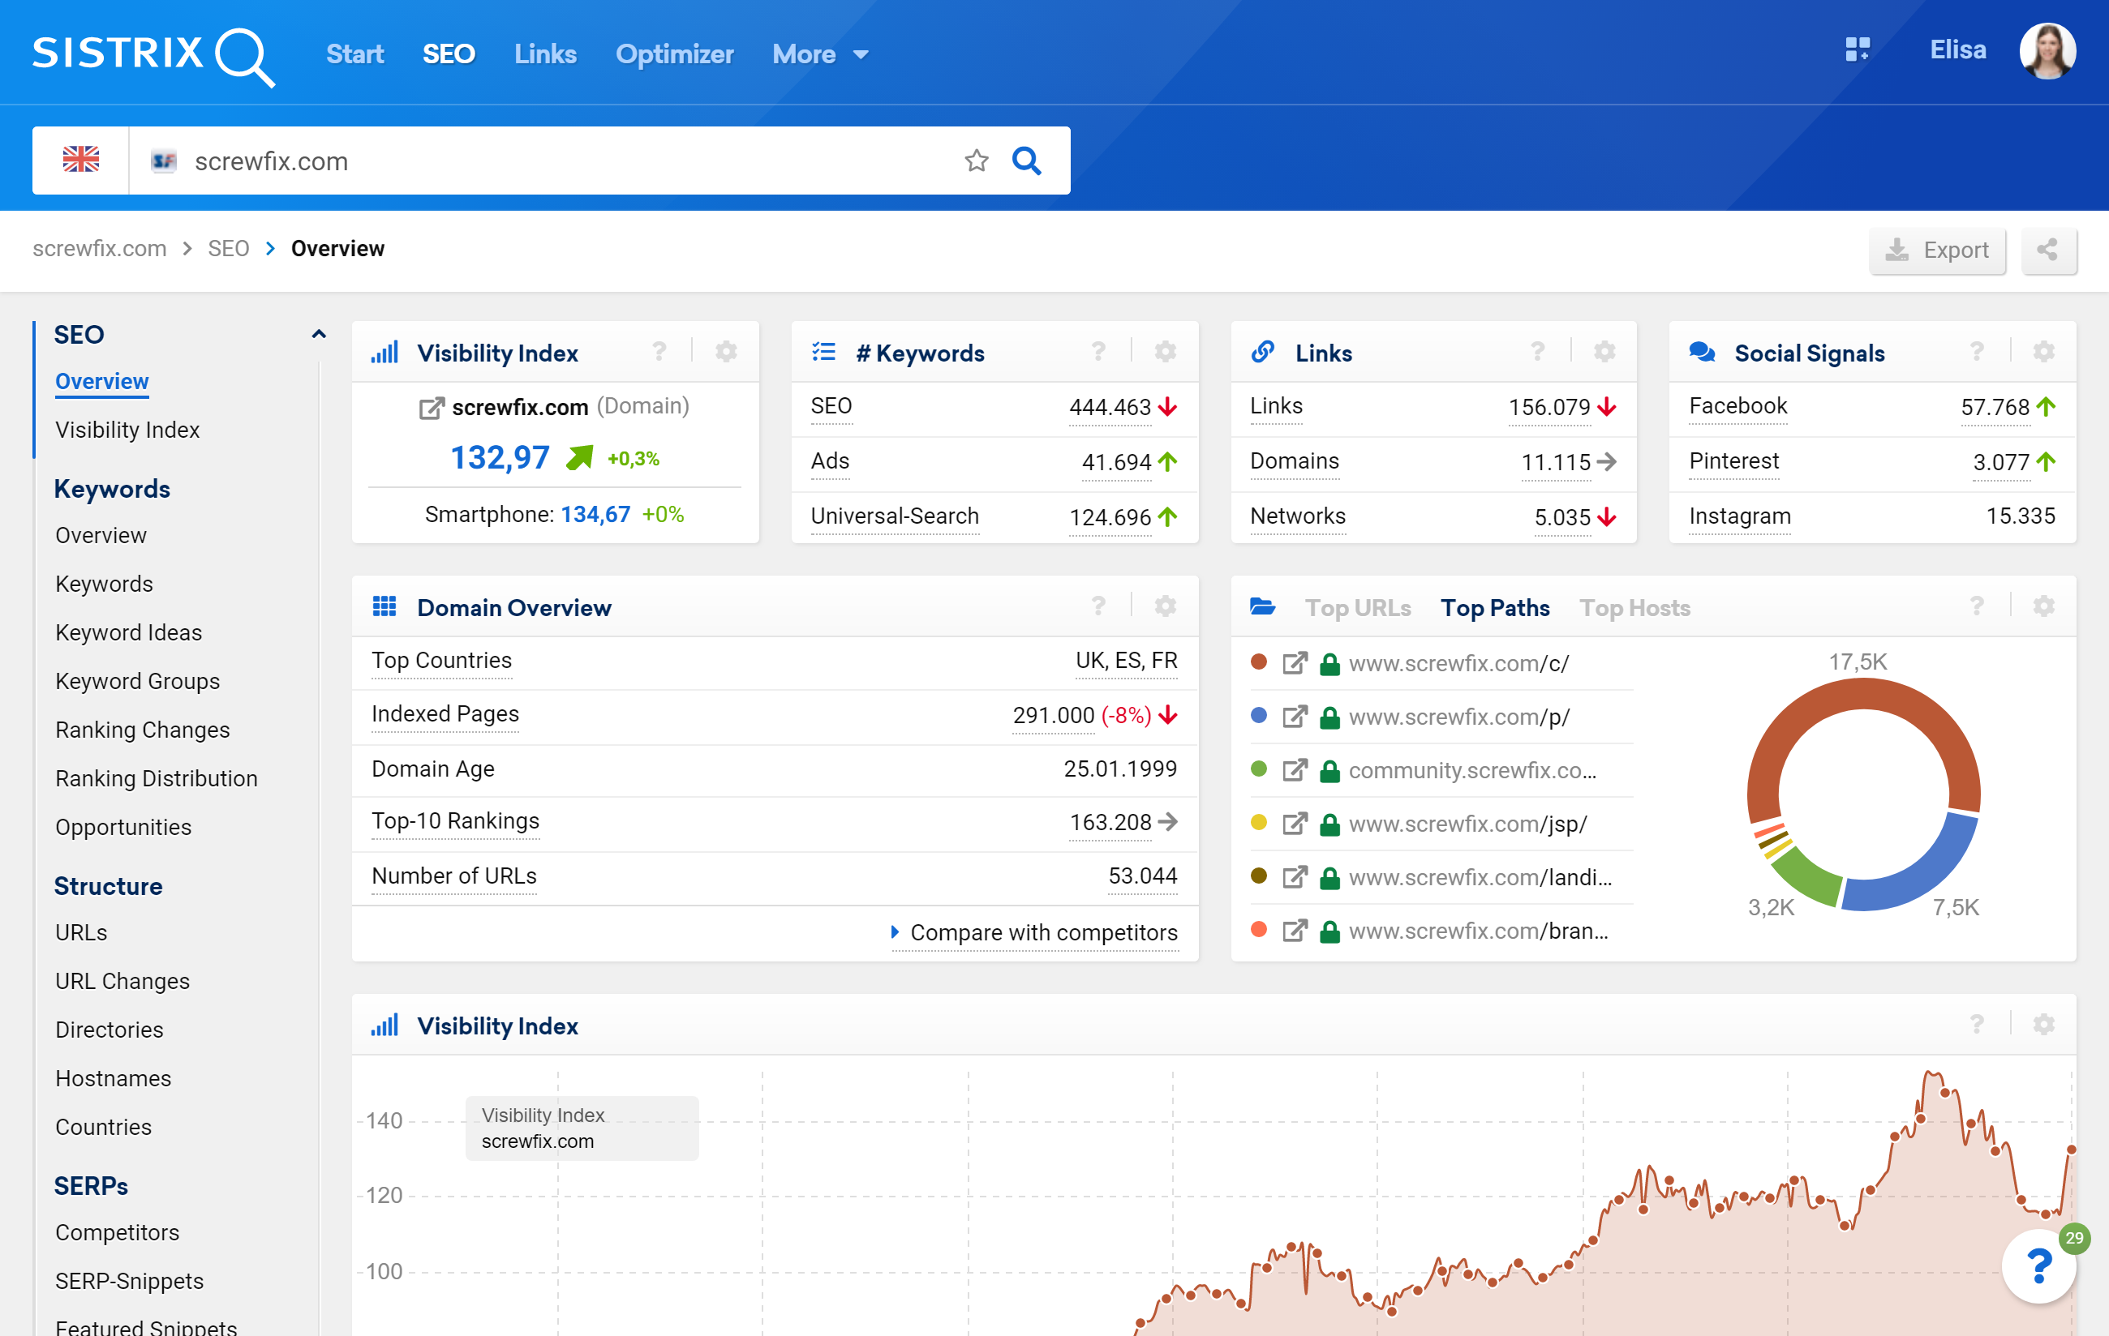Screen dimensions: 2109x1336
Task: Click the red dot for www.screwfix.com/c/ path
Action: tap(1259, 662)
